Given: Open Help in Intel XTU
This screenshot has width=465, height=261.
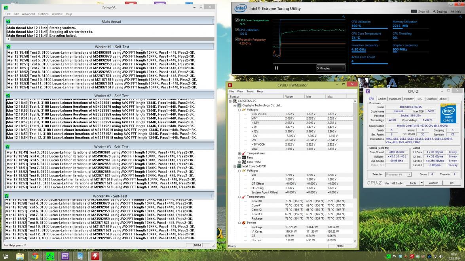Looking at the screenshot, I should [456, 11].
